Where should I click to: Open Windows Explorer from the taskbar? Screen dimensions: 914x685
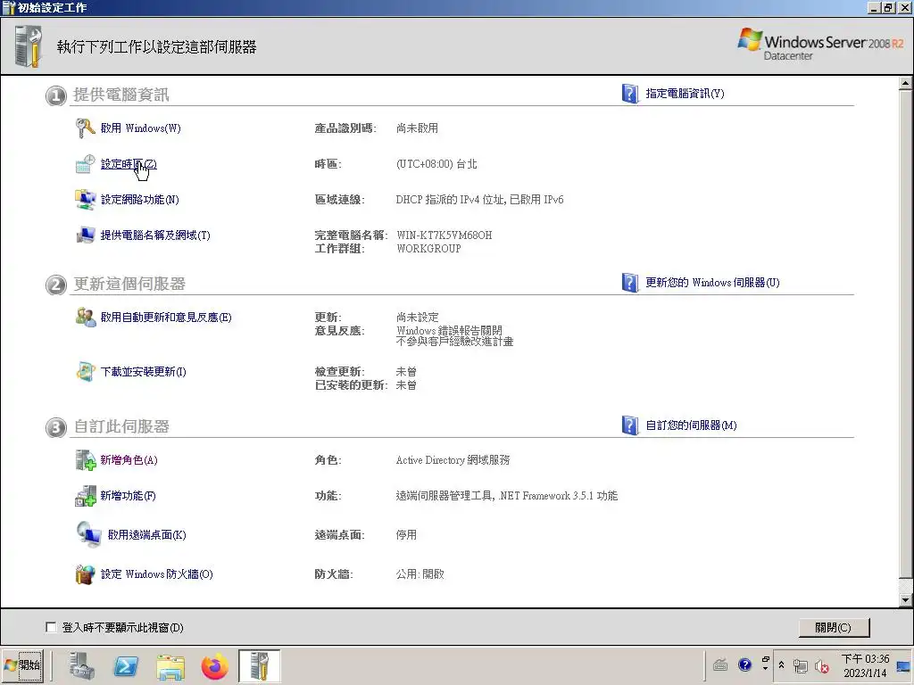click(x=170, y=667)
